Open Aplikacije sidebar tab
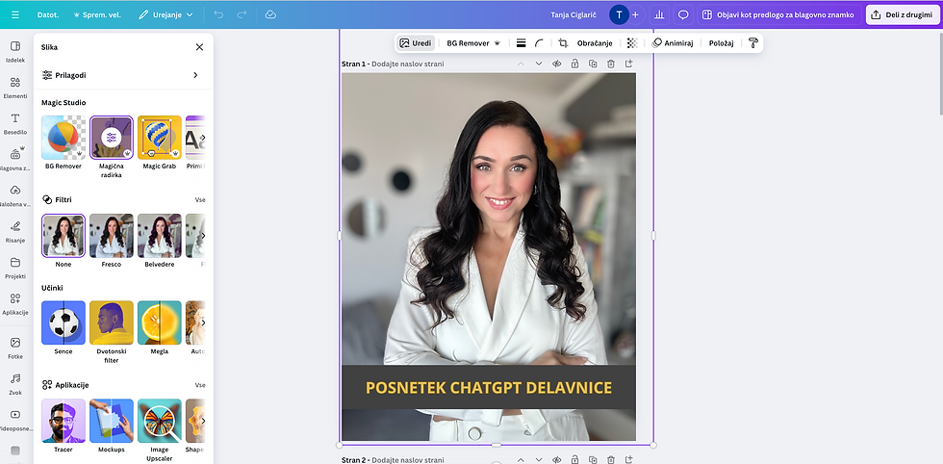This screenshot has width=943, height=464. [x=15, y=304]
